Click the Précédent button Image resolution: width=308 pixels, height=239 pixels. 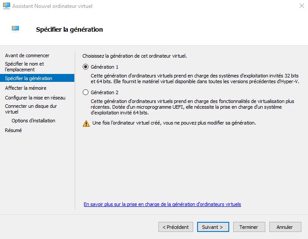(176, 227)
